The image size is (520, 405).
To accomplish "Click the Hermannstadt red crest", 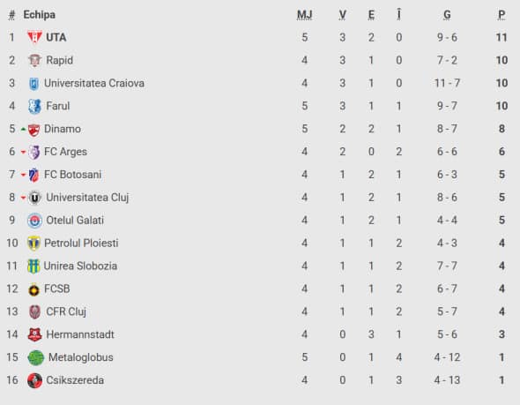I will [x=34, y=334].
